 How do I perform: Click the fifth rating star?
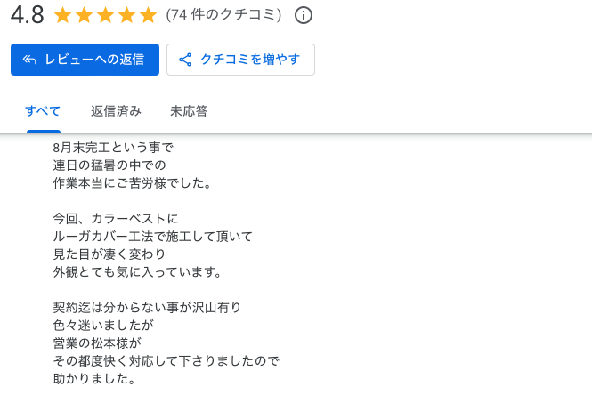tap(148, 15)
